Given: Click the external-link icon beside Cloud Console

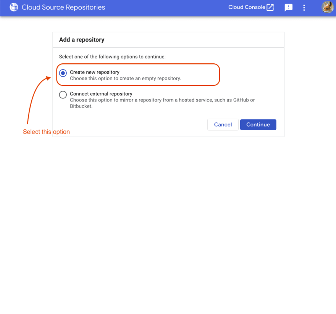Looking at the screenshot, I should click(270, 7).
